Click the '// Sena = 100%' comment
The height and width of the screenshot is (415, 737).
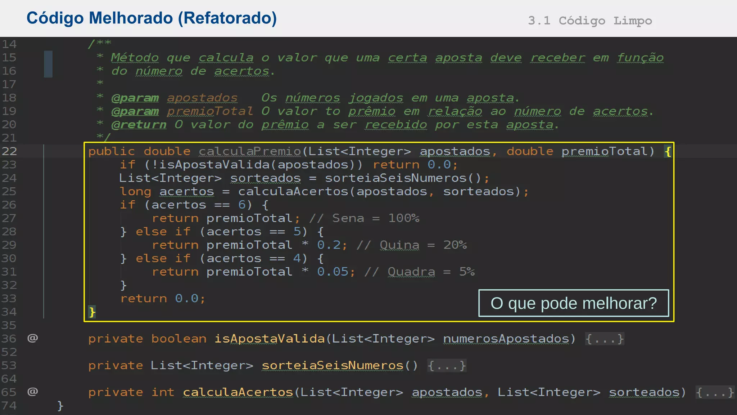click(x=364, y=218)
